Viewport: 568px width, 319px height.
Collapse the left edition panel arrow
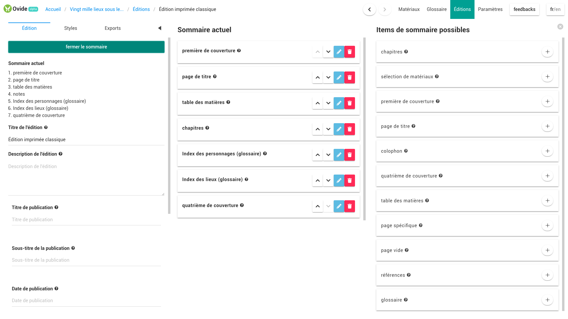[160, 28]
